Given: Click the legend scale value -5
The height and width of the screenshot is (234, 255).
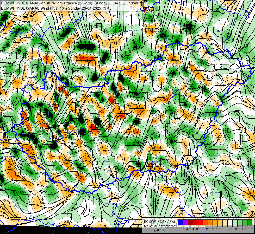Looking at the screenshot, I should pyautogui.click(x=183, y=229).
